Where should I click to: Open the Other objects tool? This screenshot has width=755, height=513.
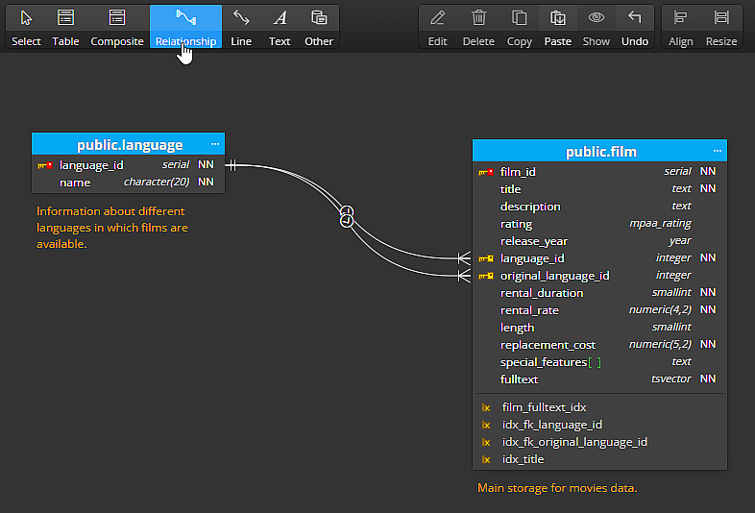(x=319, y=27)
